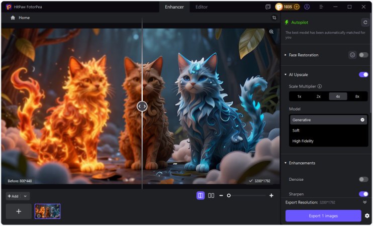Open the feedback message icon in title bar
This screenshot has height=226, width=373.
tap(268, 7)
